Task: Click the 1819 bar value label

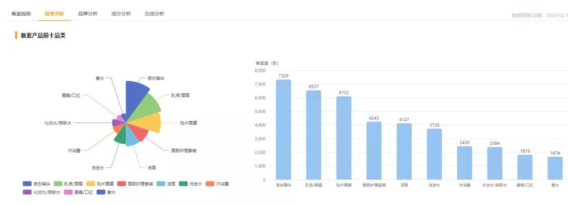Action: pos(525,151)
